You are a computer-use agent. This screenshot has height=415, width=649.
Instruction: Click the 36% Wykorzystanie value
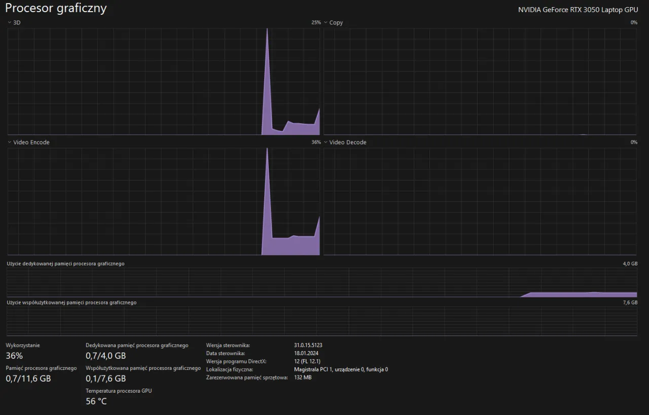14,356
